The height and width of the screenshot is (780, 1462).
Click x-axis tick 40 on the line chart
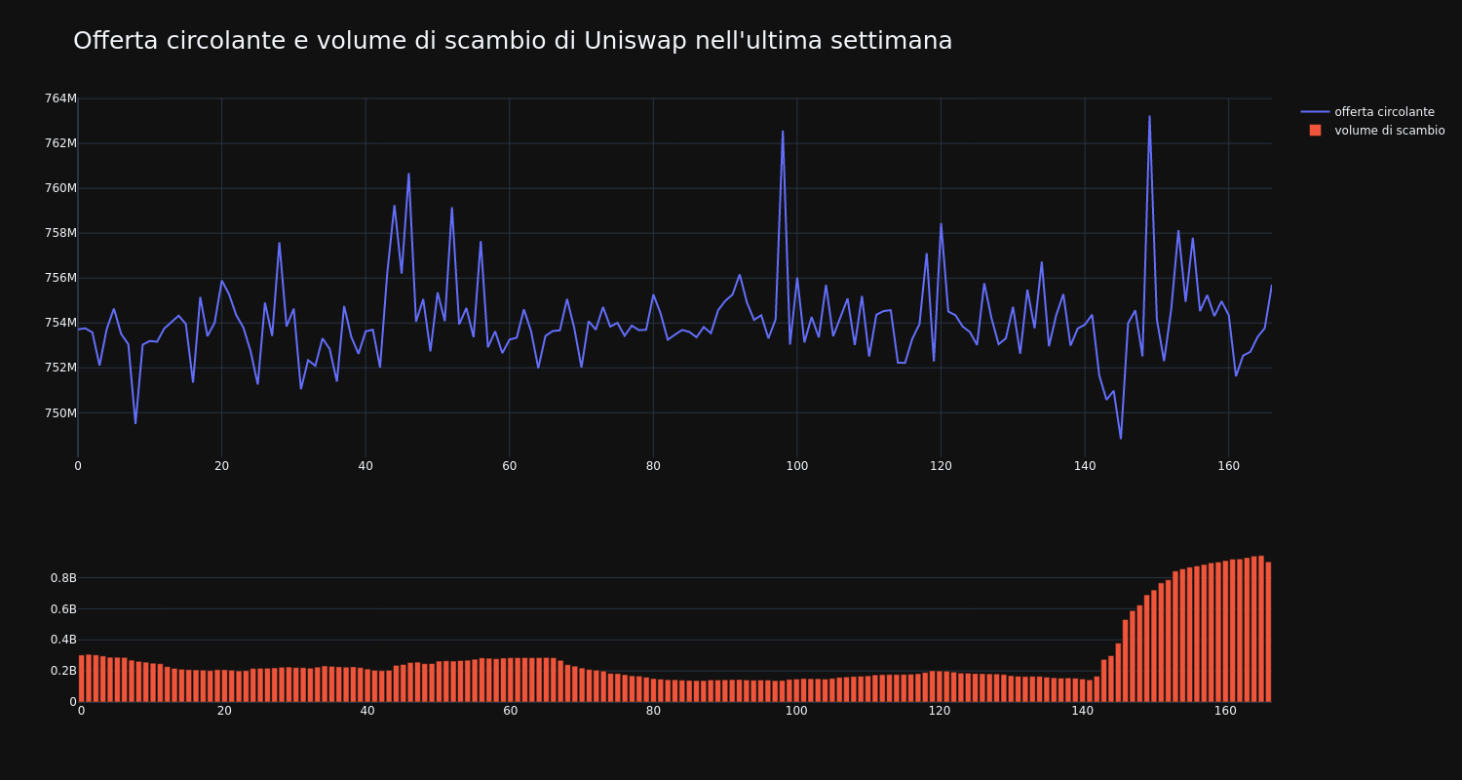coord(365,466)
